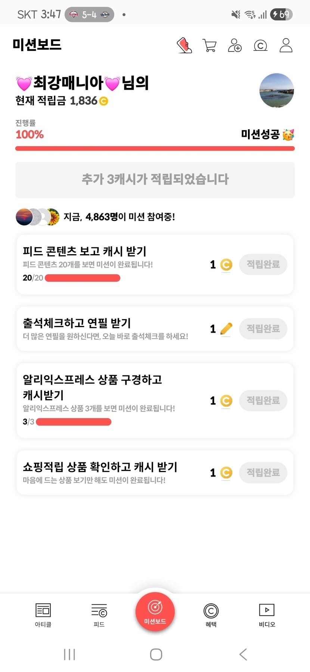Open the 혜택 tab
The width and height of the screenshot is (310, 672).
211,614
